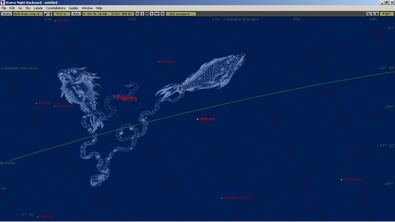Open the 90° field of view dropdown

(x=387, y=14)
